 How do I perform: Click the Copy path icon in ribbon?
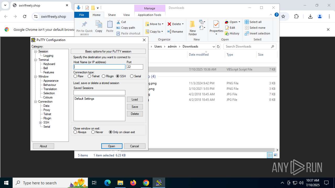click(x=118, y=28)
